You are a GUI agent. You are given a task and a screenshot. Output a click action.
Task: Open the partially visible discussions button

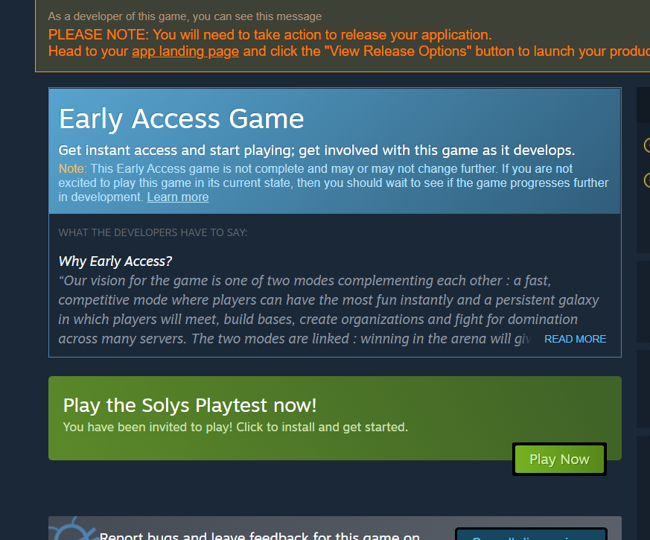[531, 534]
